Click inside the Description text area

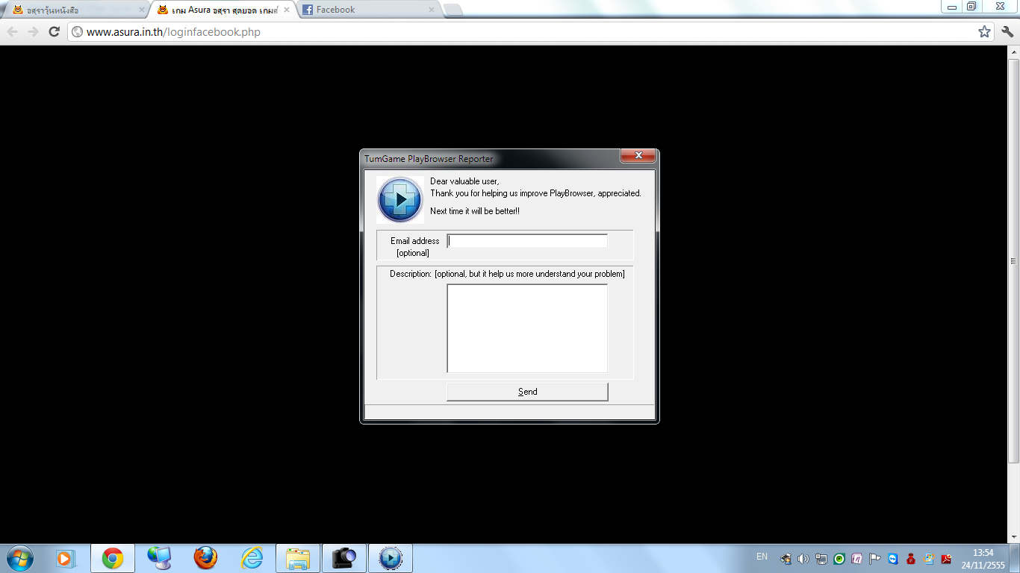[527, 328]
